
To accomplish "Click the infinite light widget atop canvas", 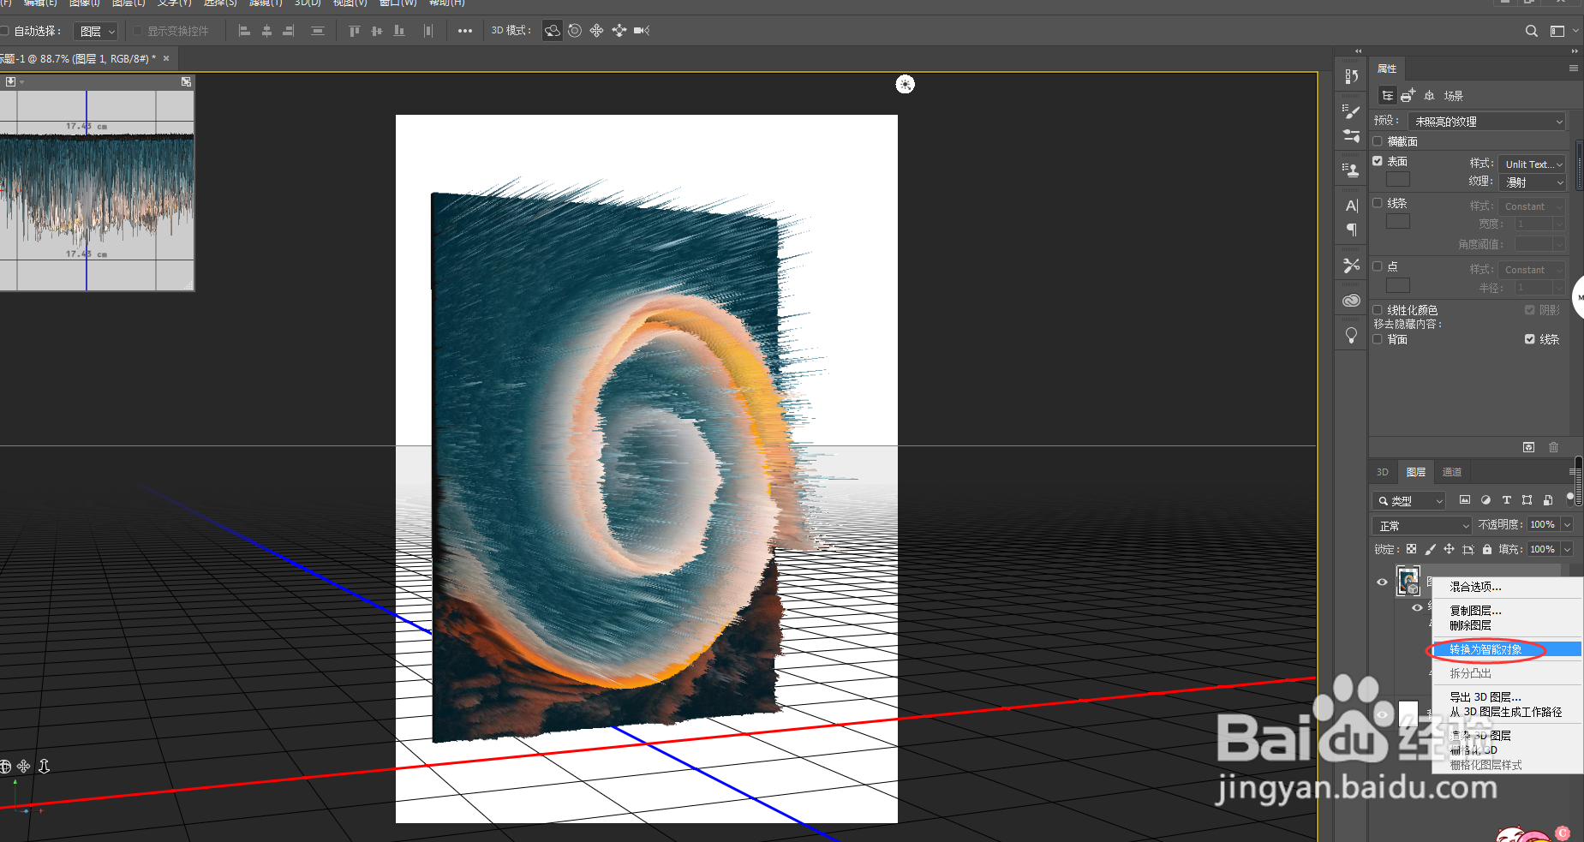I will 906,84.
